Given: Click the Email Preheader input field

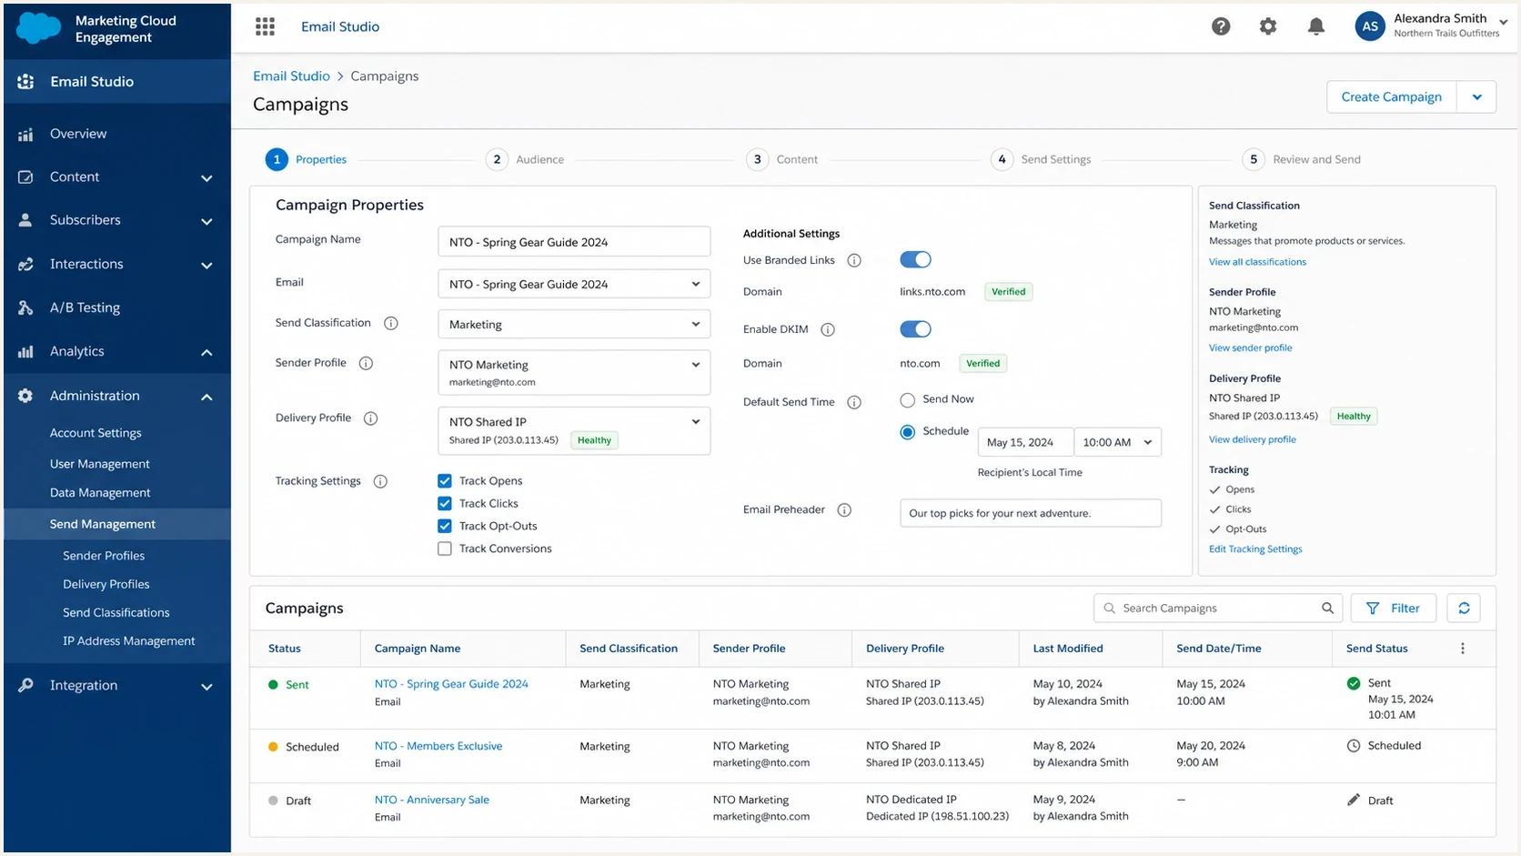Looking at the screenshot, I should 1031,513.
